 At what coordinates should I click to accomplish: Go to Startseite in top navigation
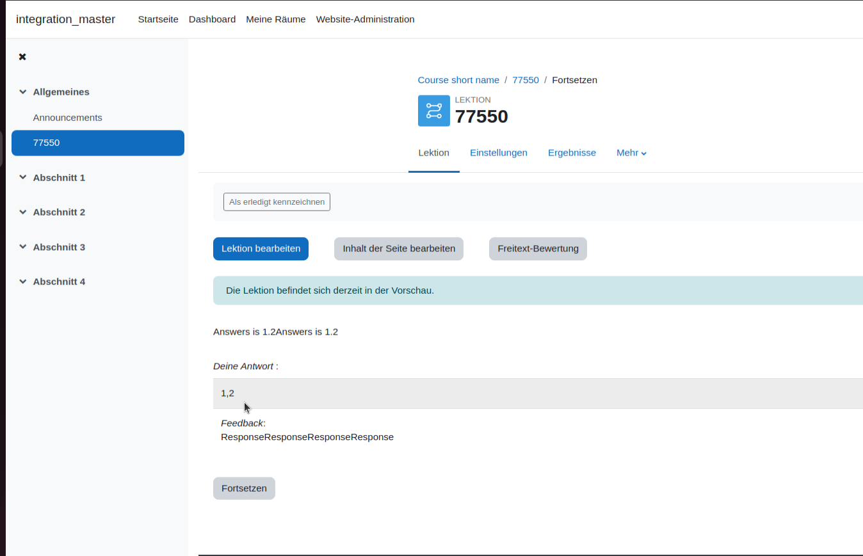click(158, 19)
